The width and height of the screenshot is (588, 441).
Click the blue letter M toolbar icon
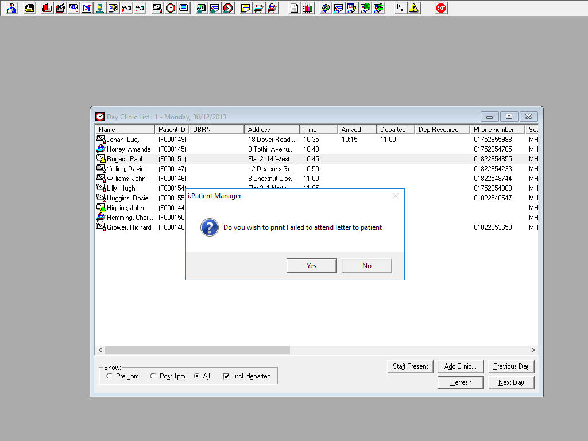87,8
